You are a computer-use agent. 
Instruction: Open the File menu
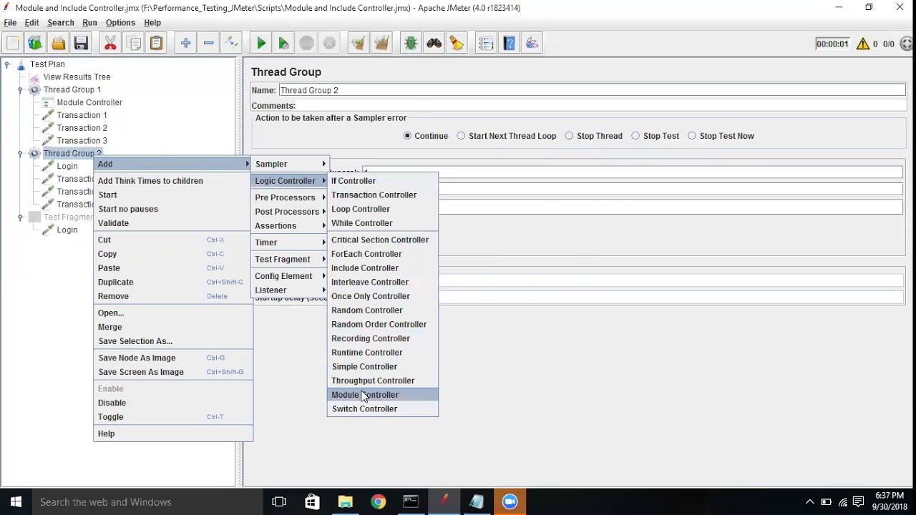click(10, 23)
